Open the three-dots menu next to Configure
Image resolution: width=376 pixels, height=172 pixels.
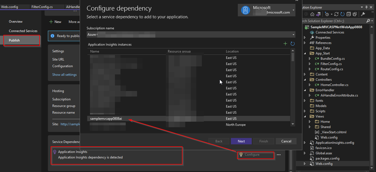click(279, 155)
